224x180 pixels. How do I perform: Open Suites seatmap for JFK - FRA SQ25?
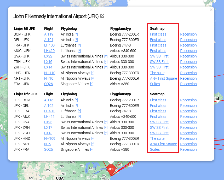click(155, 149)
